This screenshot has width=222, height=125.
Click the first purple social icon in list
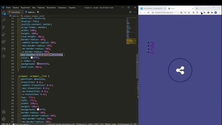tap(153, 43)
